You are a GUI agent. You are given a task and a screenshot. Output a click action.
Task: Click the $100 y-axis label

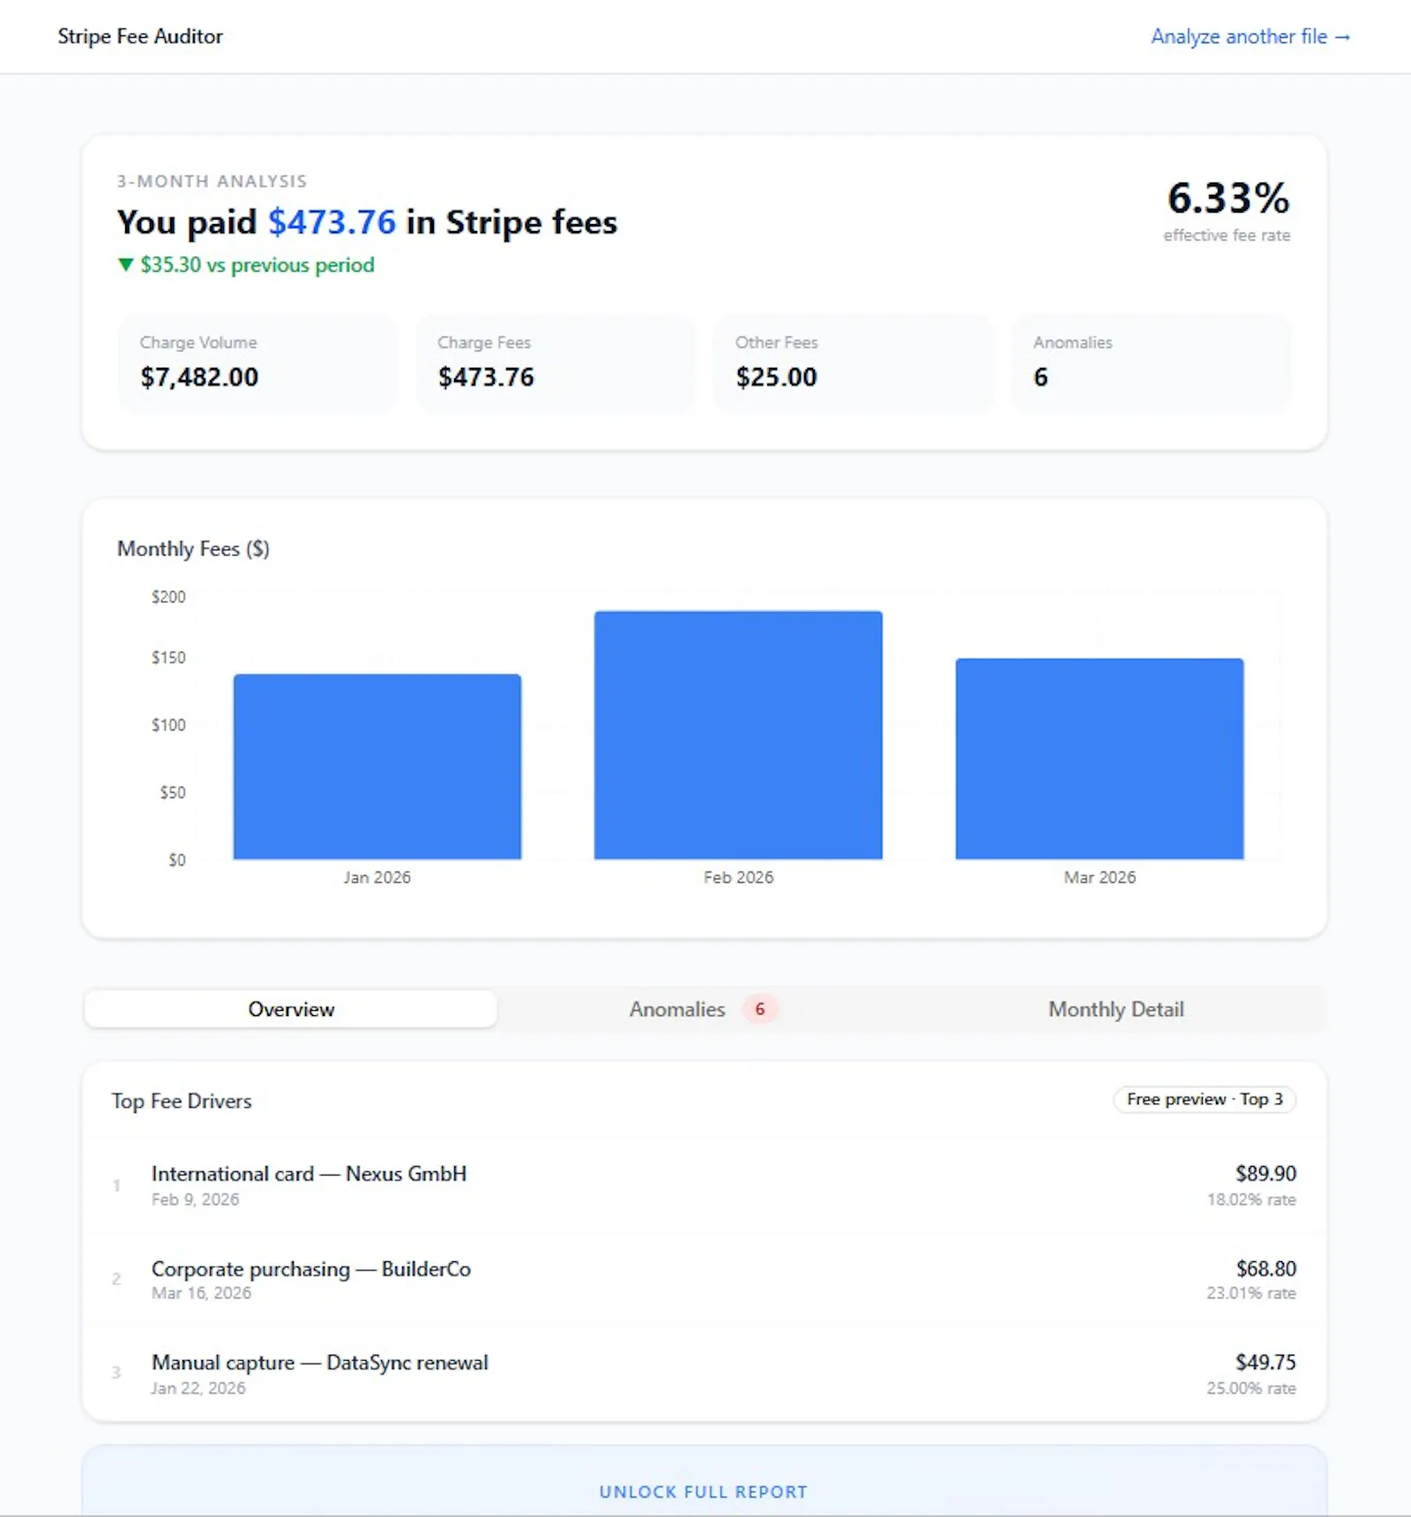tap(168, 725)
